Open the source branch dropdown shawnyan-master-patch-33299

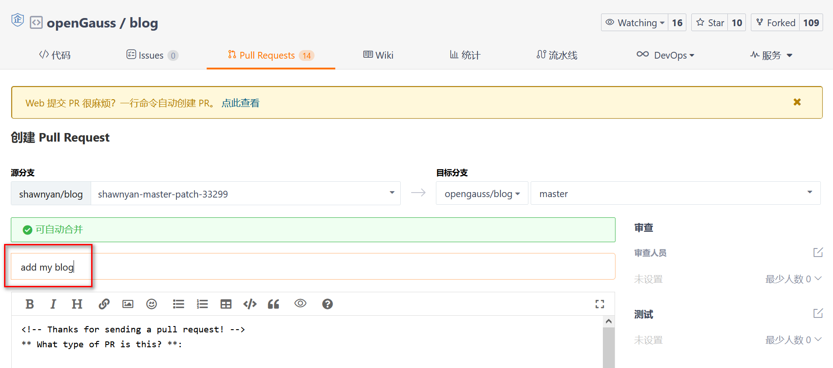pos(245,193)
